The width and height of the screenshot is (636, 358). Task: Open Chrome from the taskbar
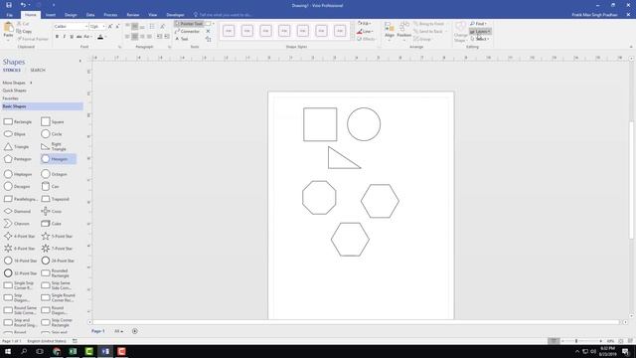[x=57, y=351]
